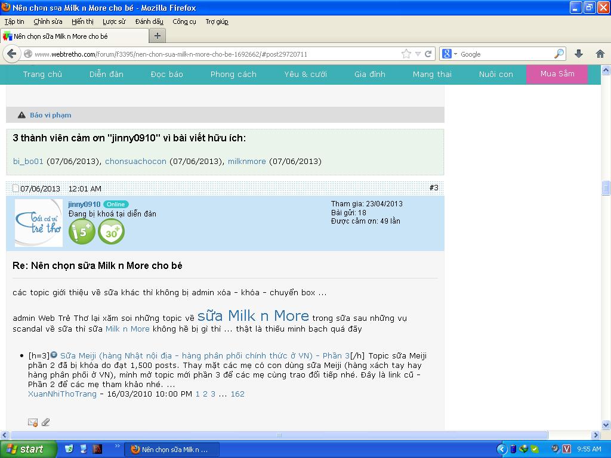Open the Chỉnh sửa menu

point(48,21)
